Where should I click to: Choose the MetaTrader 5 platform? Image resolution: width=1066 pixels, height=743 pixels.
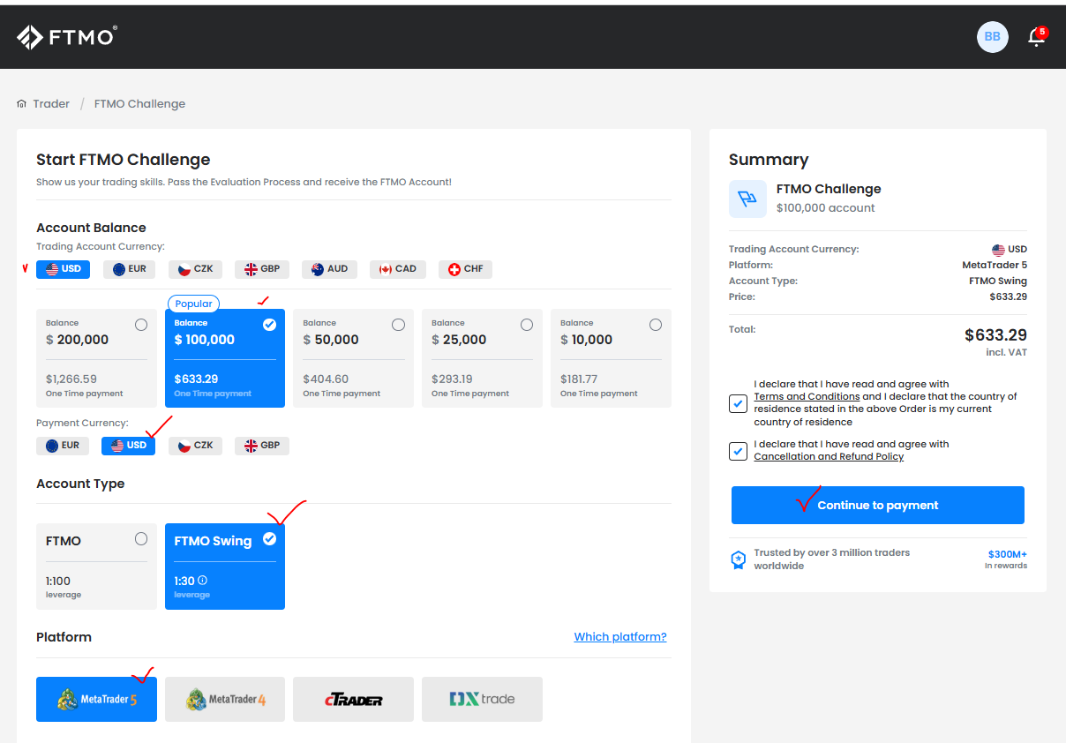click(x=96, y=700)
